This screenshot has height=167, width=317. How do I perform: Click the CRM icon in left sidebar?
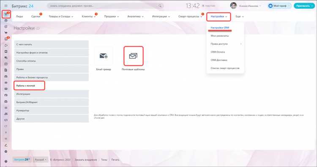click(6, 14)
